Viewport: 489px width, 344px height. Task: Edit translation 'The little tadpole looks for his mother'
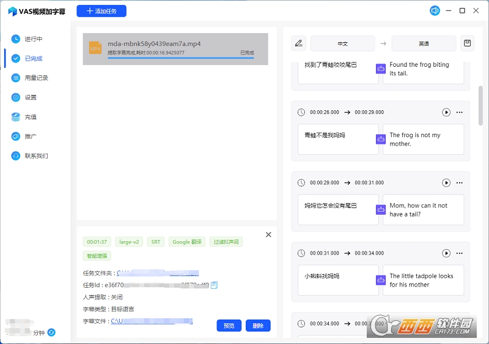[423, 280]
